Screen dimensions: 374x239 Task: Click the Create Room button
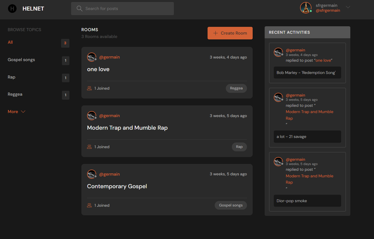click(x=230, y=33)
